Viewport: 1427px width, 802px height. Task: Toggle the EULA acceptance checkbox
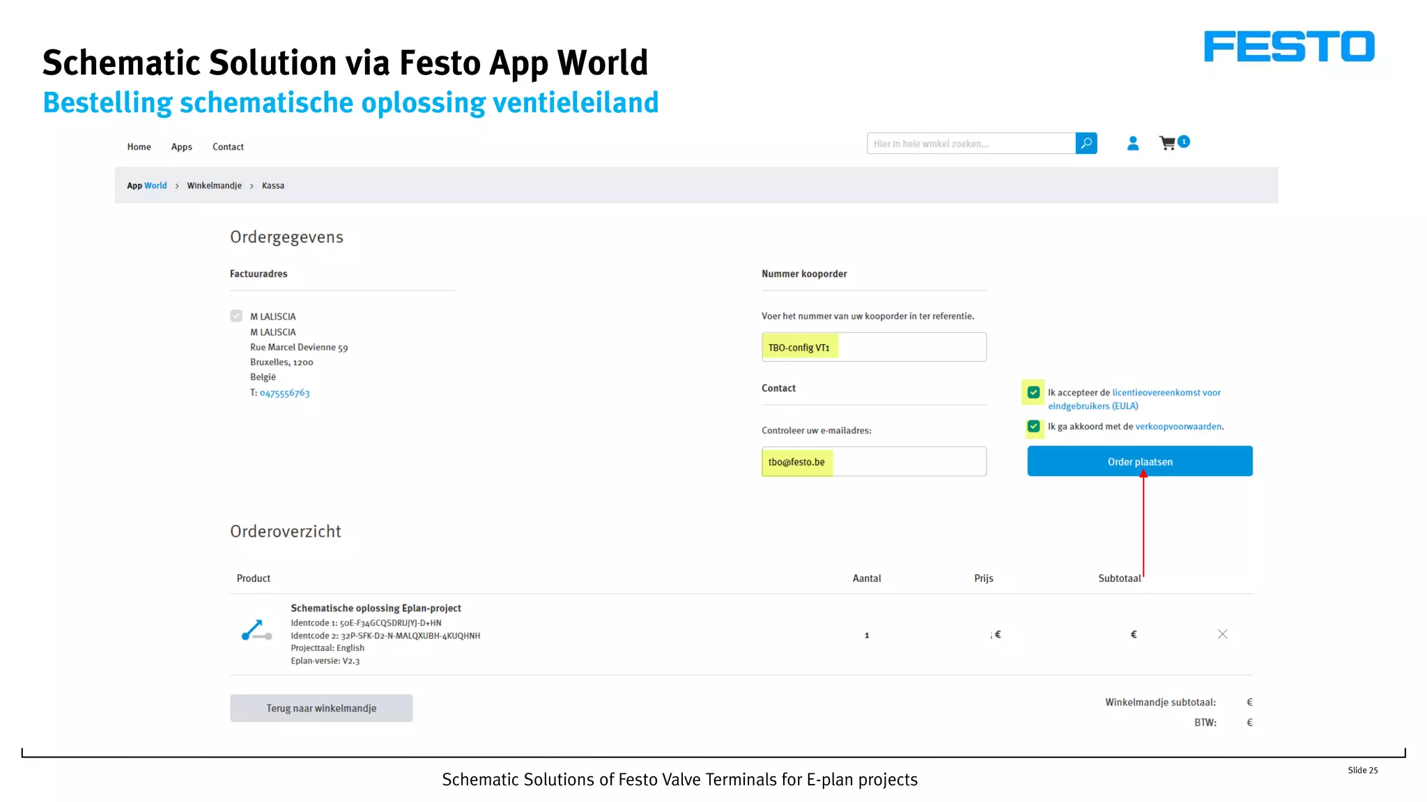[x=1033, y=393]
